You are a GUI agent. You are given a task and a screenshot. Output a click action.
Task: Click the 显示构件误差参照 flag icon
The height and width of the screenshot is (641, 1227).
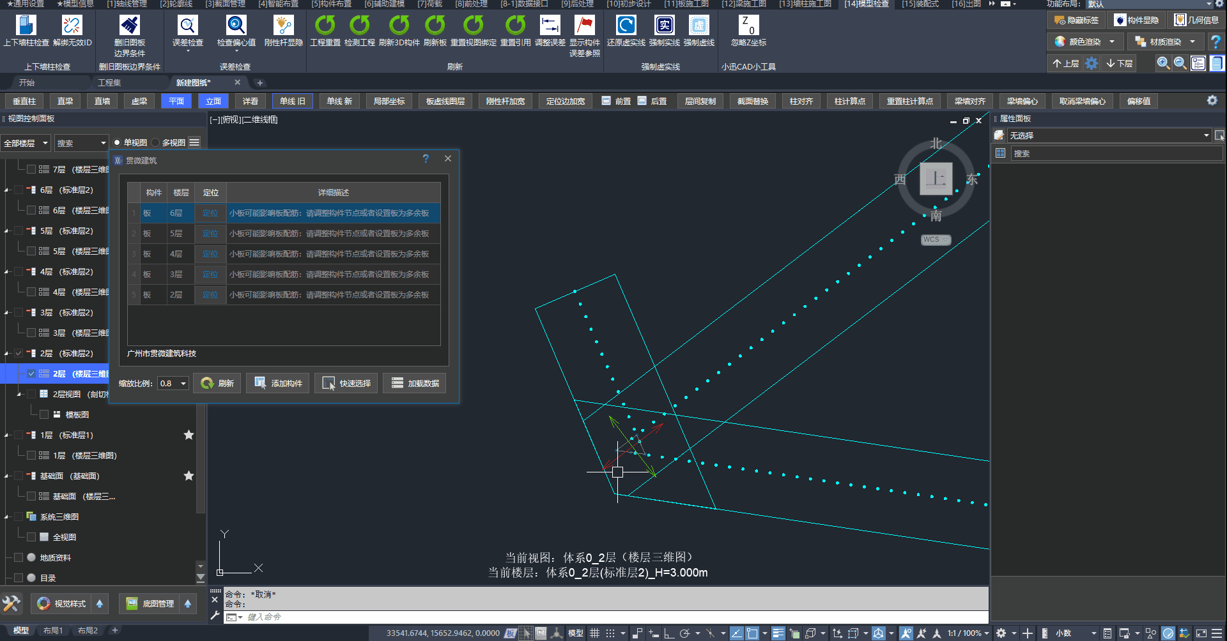[585, 26]
